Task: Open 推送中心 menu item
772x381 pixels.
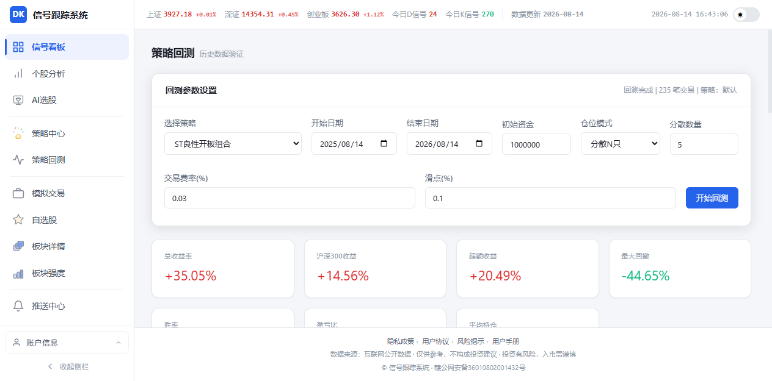Action: click(67, 306)
